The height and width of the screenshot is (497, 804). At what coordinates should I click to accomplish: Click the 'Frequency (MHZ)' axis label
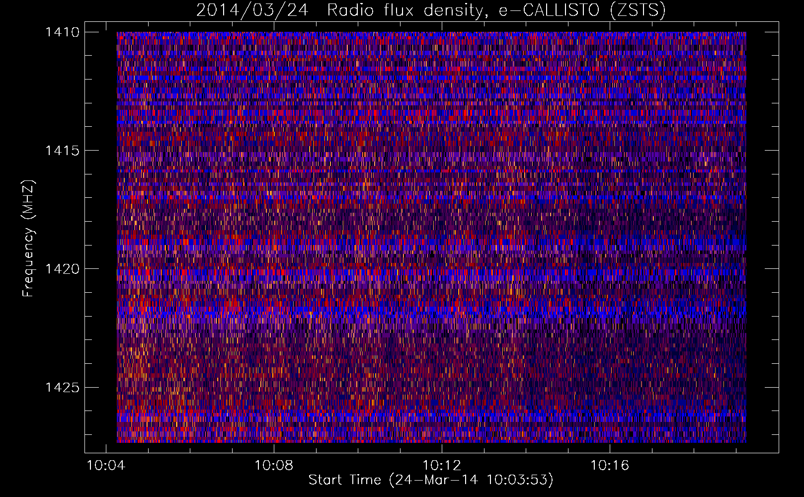pyautogui.click(x=29, y=239)
